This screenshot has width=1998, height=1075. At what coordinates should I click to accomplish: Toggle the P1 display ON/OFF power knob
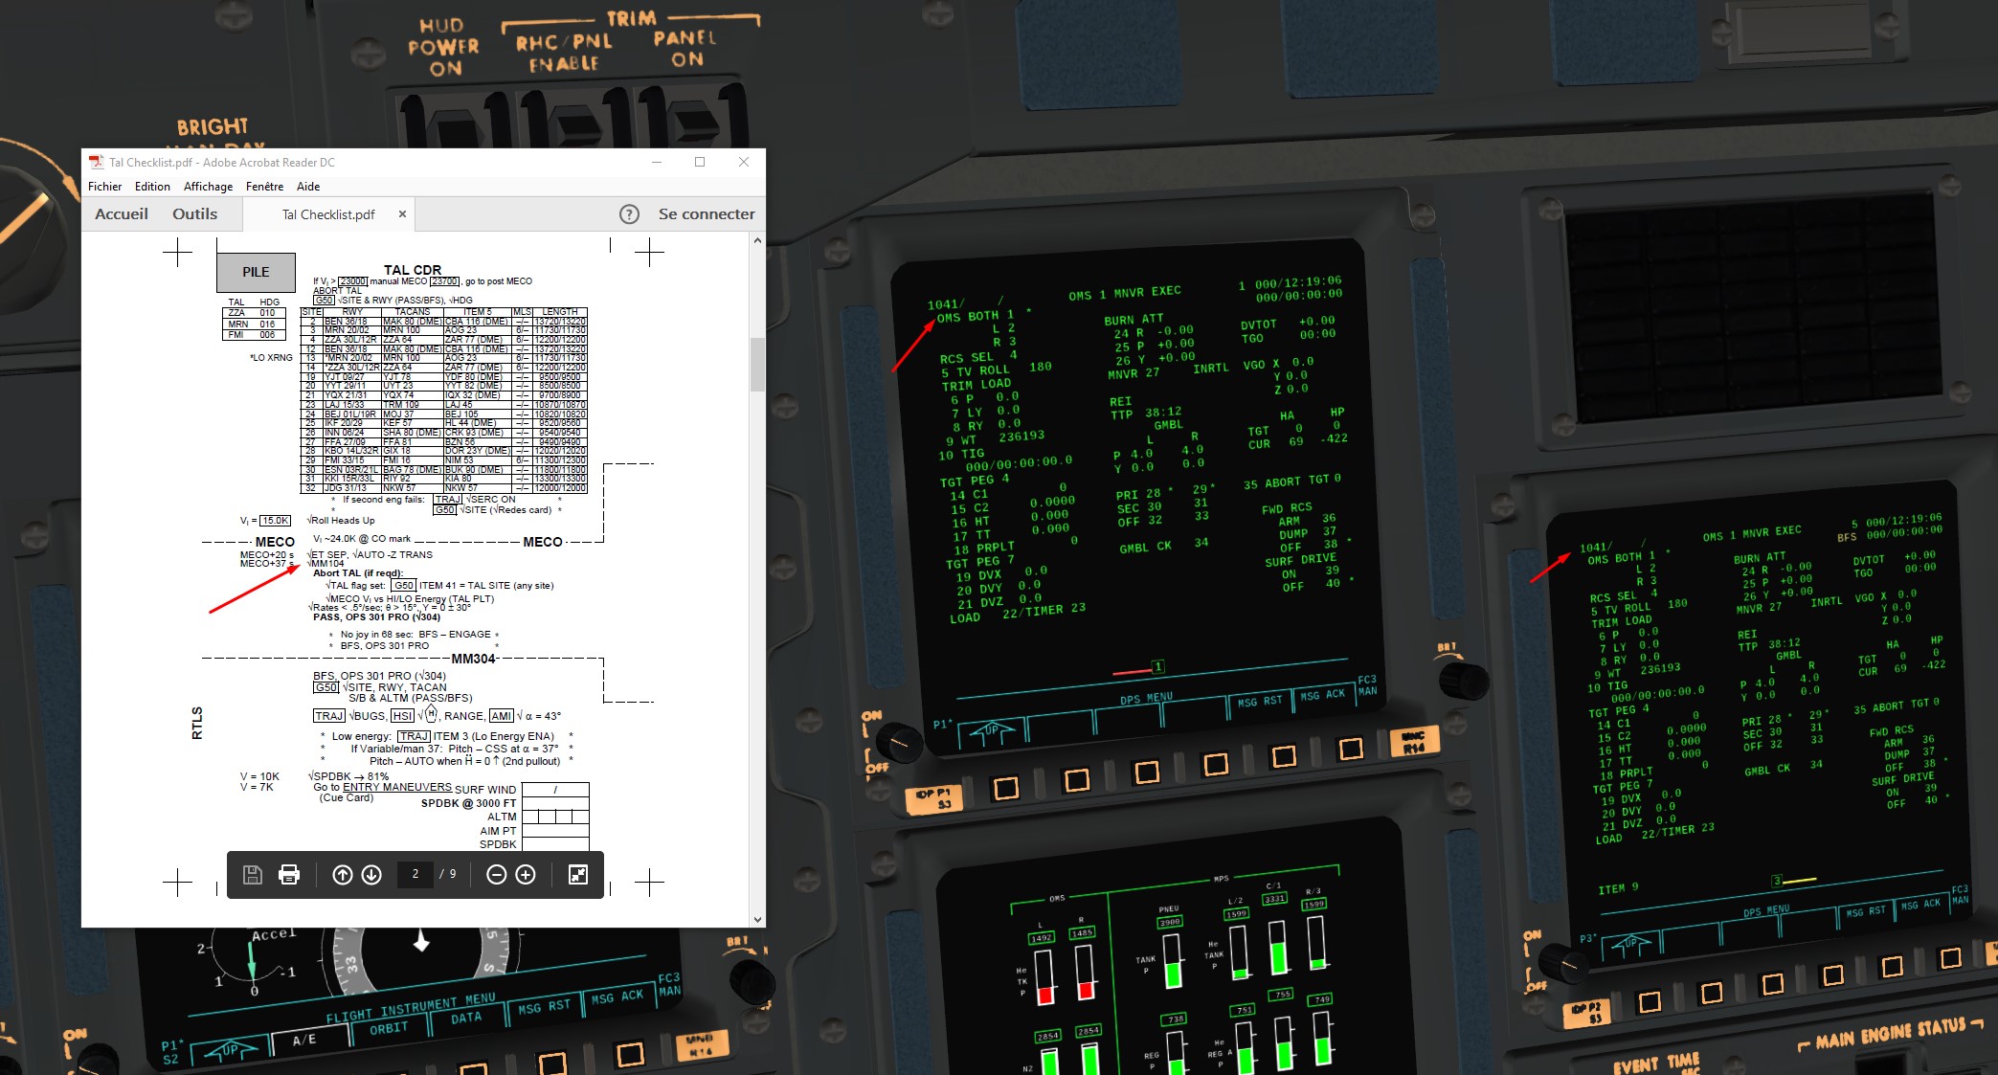pos(898,741)
